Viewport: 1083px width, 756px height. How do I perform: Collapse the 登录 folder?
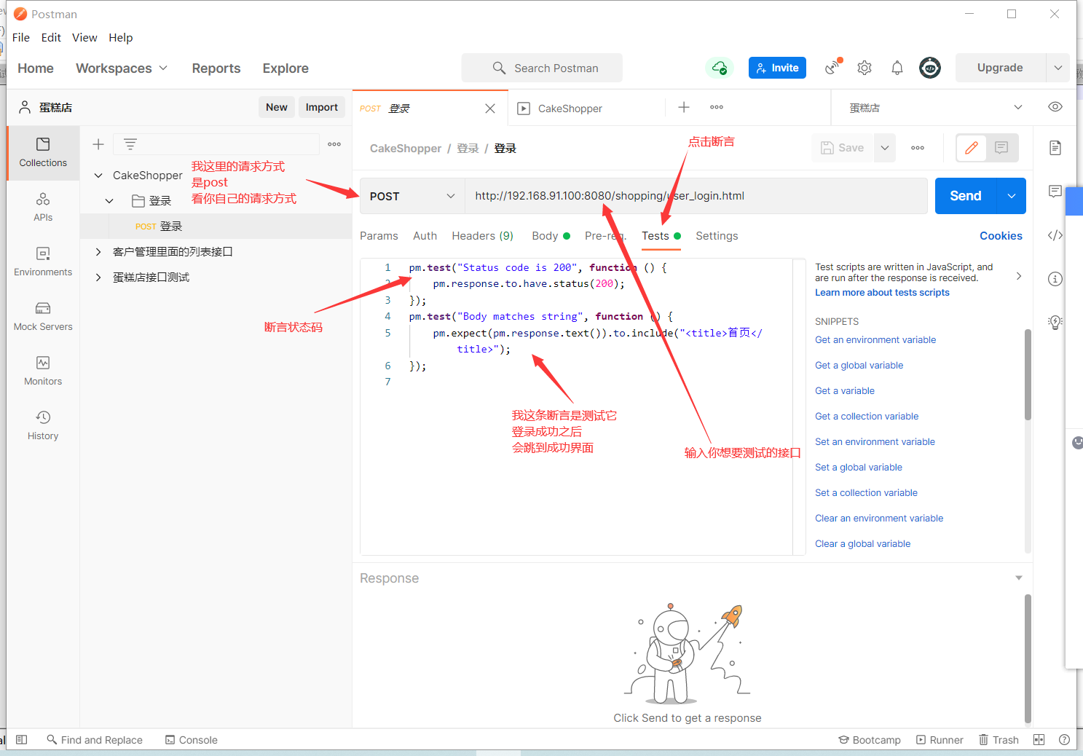[109, 201]
